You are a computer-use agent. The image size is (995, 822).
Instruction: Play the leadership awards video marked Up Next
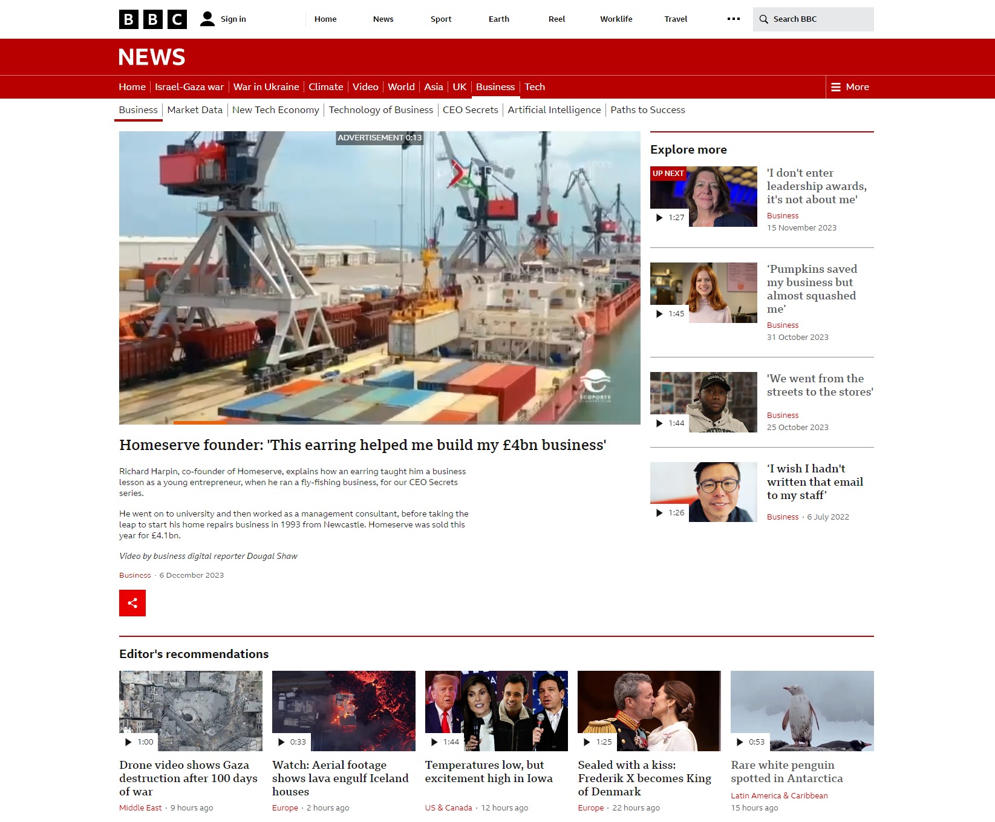tap(703, 197)
